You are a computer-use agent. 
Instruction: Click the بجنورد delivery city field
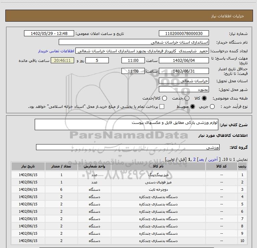tap(184, 90)
